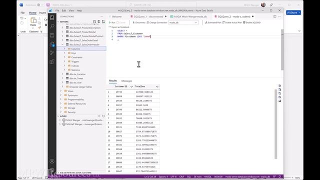
Task: Click Estimated Plan button
Action: (213, 22)
